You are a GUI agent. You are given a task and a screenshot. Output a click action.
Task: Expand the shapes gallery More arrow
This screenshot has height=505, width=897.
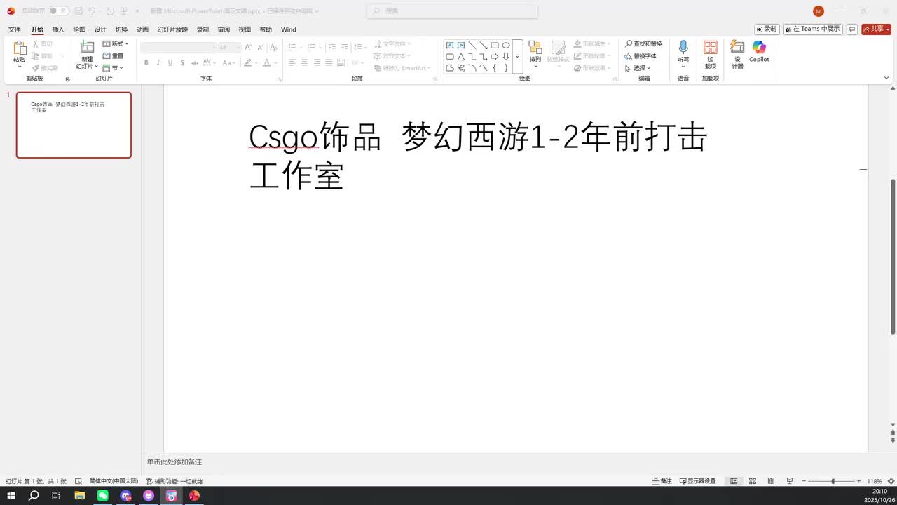click(x=518, y=57)
